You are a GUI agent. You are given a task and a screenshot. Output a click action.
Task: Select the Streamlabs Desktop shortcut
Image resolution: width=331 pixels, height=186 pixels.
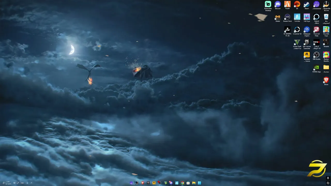click(x=268, y=6)
